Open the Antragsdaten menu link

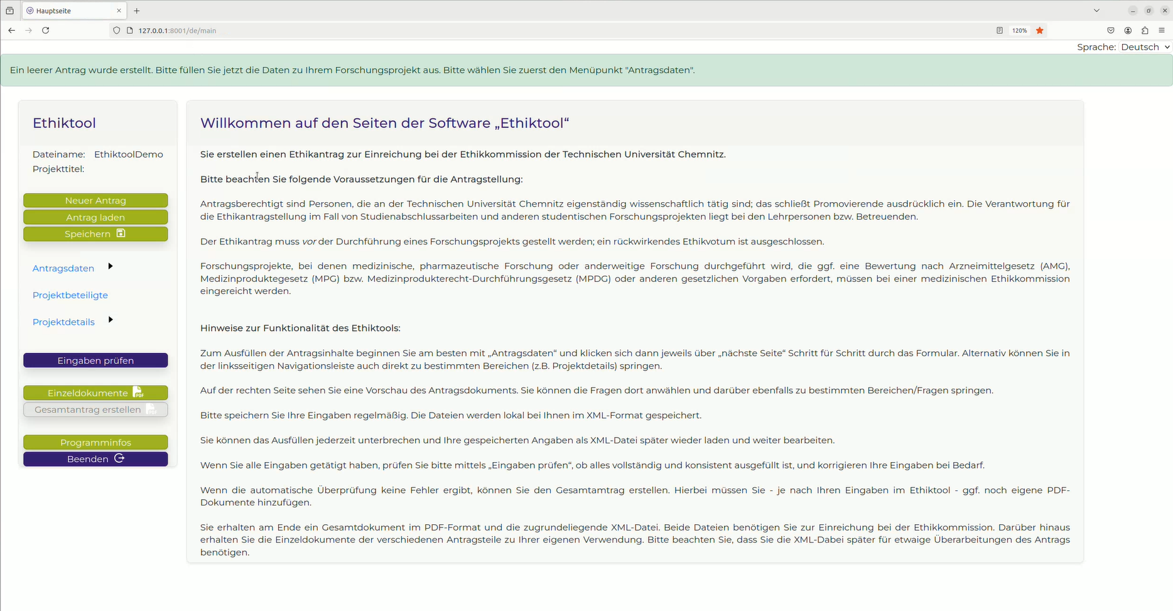[63, 268]
